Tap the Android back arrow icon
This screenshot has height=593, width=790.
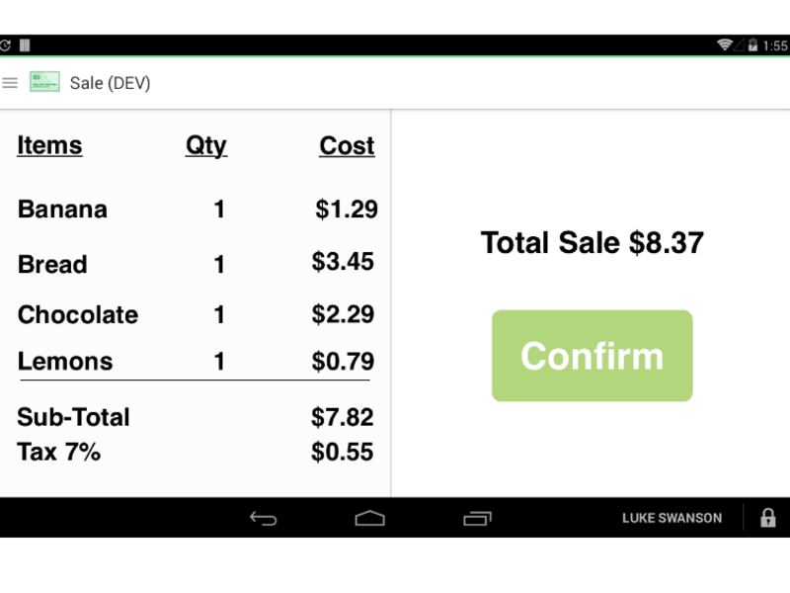[x=264, y=518]
